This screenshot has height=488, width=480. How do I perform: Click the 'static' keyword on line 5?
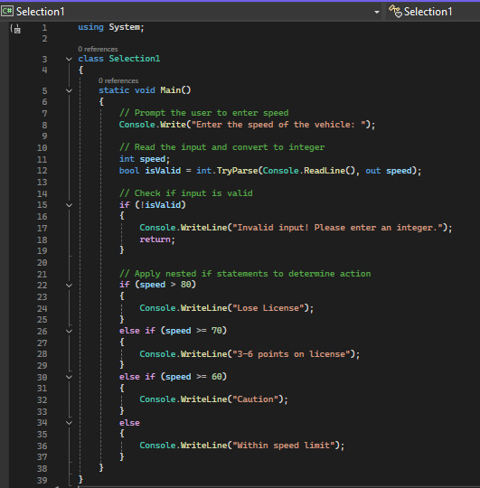(114, 90)
